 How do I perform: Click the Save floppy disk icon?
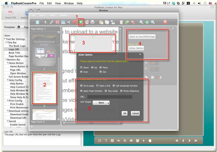pos(37,22)
